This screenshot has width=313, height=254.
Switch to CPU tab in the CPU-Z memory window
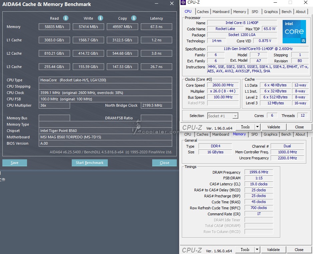pyautogui.click(x=188, y=134)
